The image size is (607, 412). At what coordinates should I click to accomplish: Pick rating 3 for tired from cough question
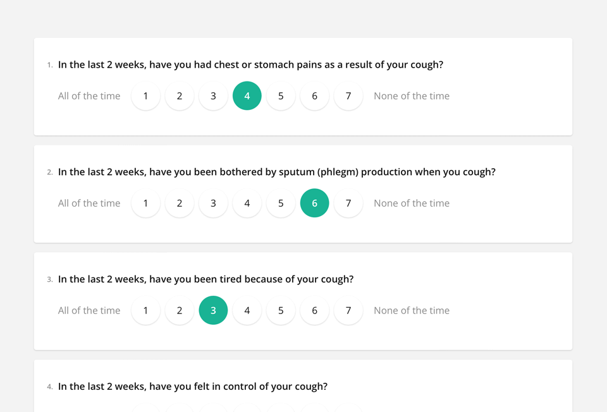point(213,310)
